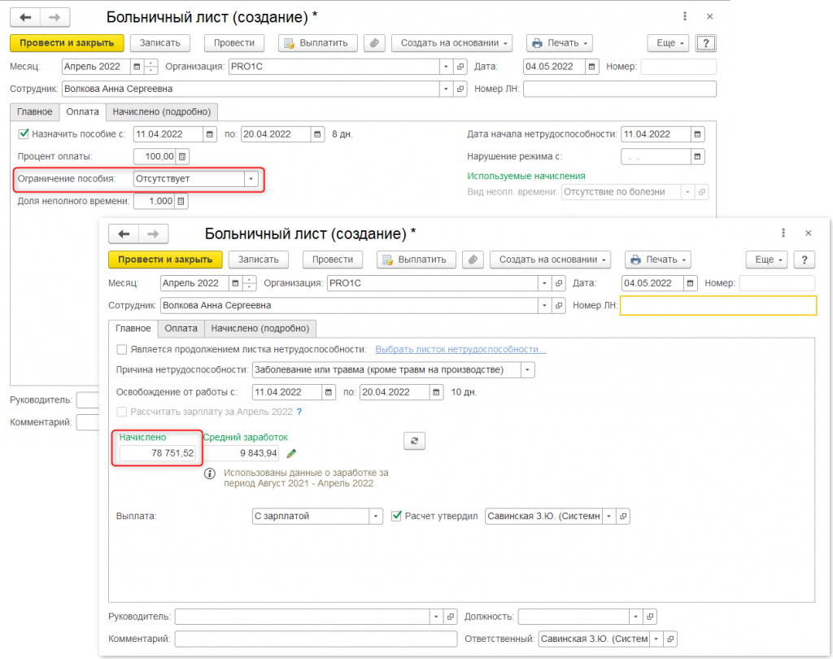Switch to Оплата tab in the front window
The image size is (833, 659).
(181, 328)
